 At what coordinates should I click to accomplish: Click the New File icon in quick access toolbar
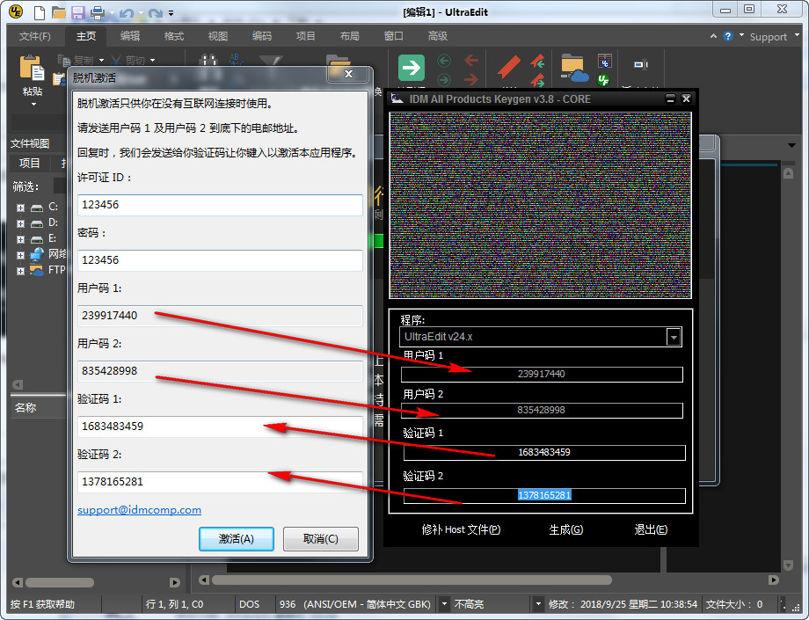click(x=40, y=13)
